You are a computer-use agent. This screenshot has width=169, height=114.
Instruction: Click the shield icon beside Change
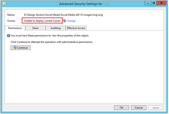tap(65, 21)
